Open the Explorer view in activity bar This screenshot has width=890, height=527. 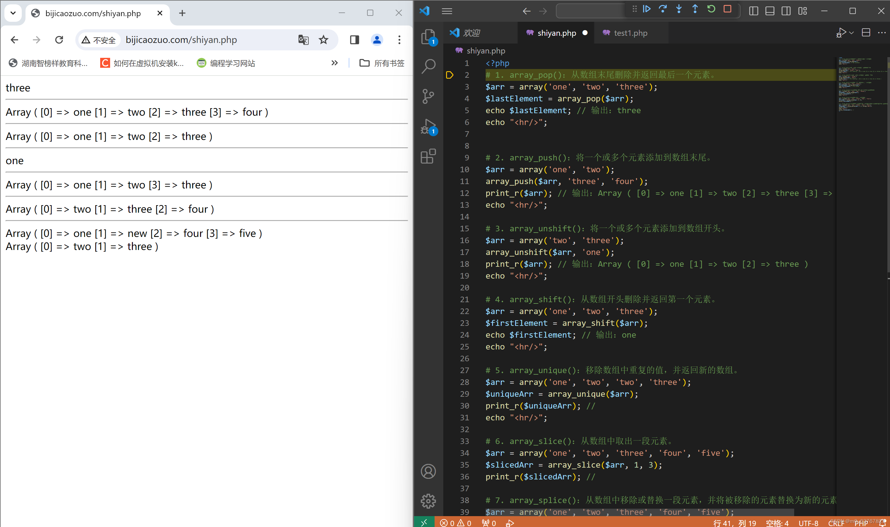428,36
